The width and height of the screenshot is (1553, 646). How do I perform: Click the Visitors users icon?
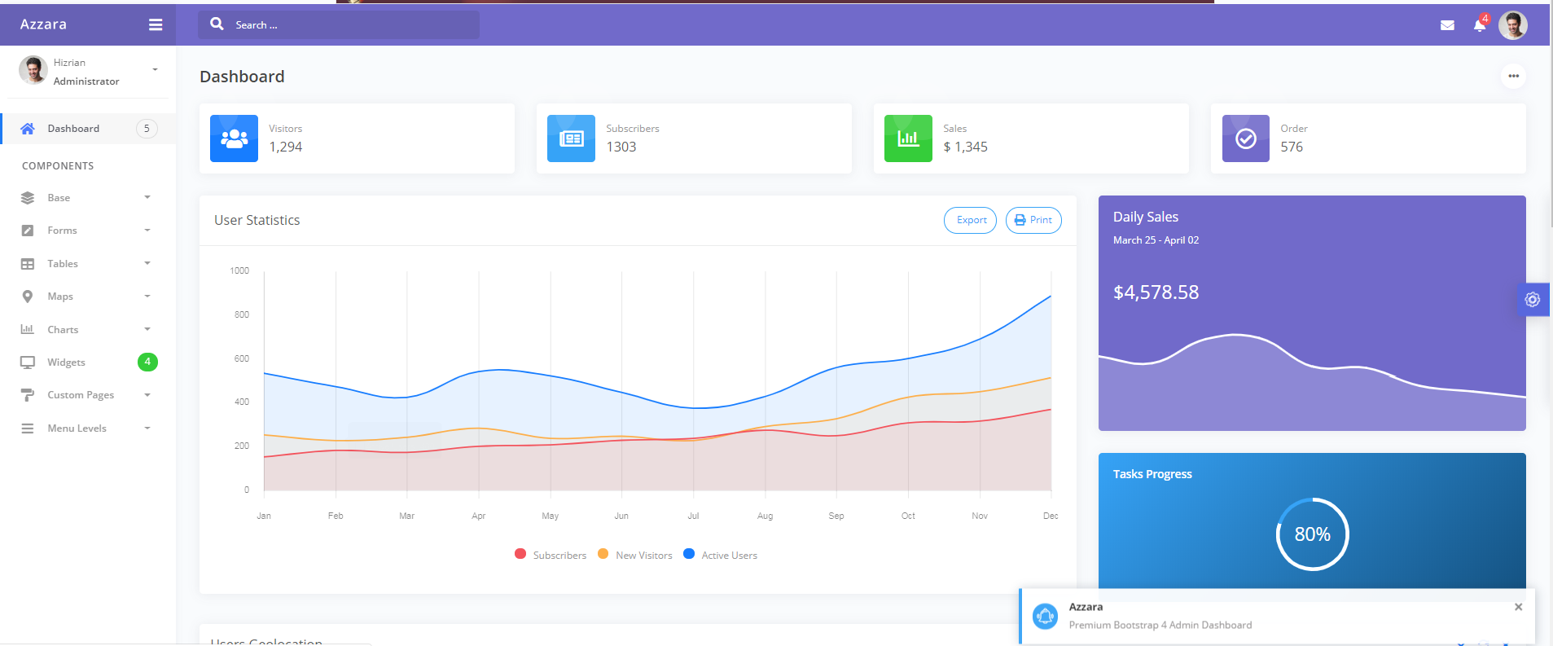pos(235,138)
